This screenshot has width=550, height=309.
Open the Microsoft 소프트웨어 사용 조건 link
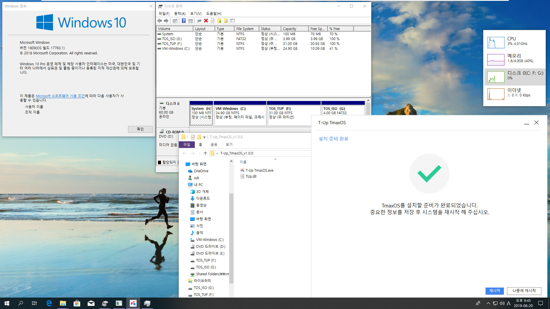coord(60,96)
